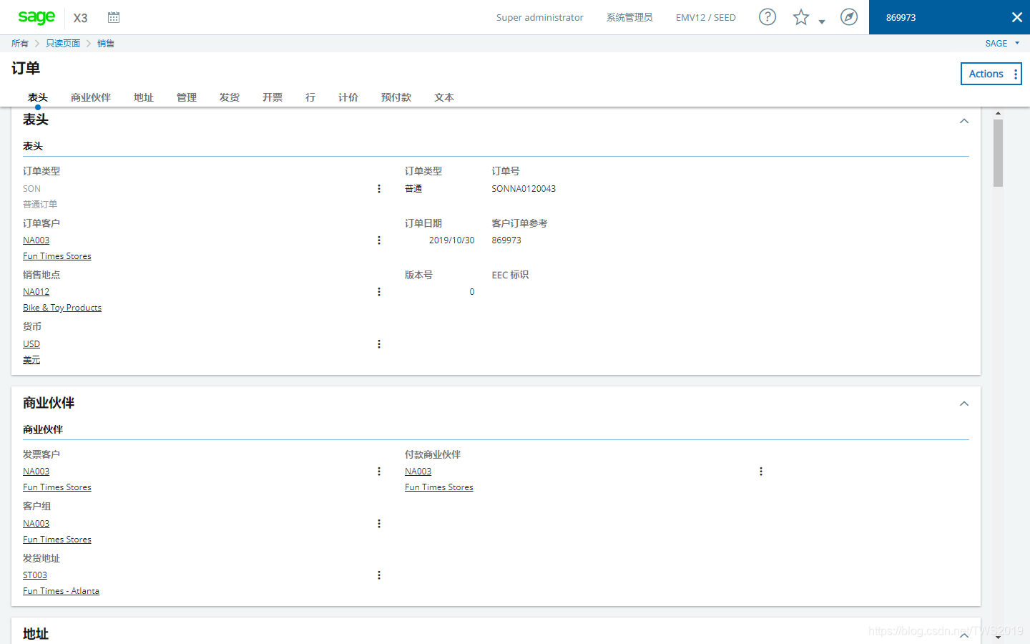Open the NA012 sales site link
Viewport: 1030px width, 644px height.
tap(36, 292)
